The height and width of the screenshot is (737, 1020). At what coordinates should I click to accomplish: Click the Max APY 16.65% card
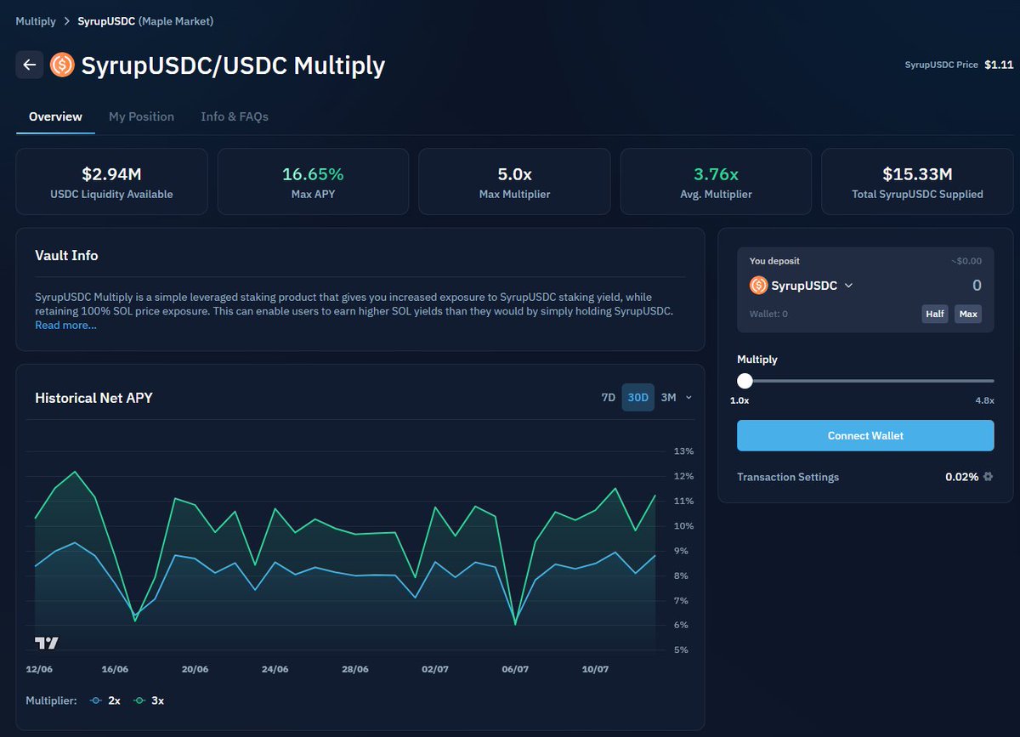coord(313,181)
